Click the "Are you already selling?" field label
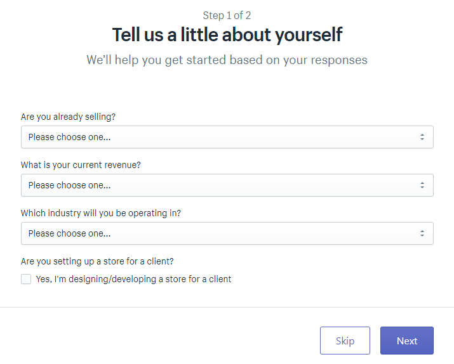 [x=68, y=117]
